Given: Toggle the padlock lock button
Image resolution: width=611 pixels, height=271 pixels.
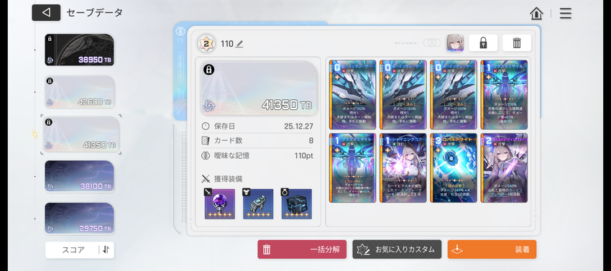Looking at the screenshot, I should pyautogui.click(x=483, y=43).
